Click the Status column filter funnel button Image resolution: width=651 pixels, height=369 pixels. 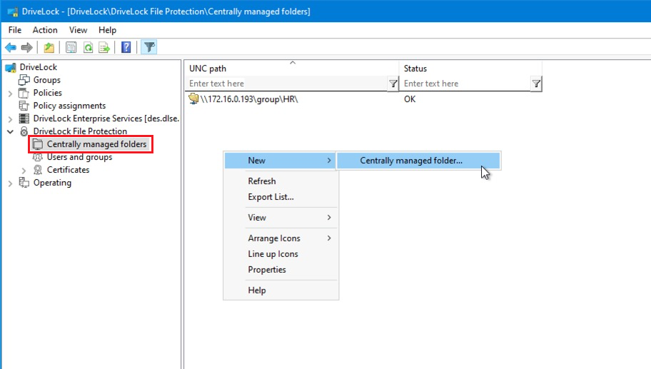click(x=536, y=84)
